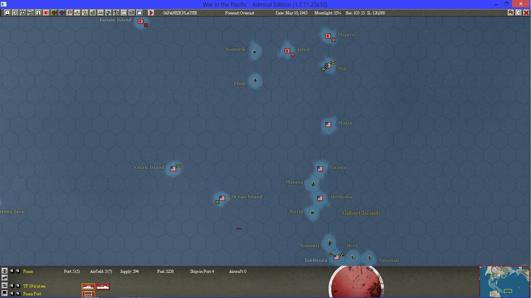Select the US flag base at Tarawa
Viewport: 531px width, 298px height.
tap(320, 169)
